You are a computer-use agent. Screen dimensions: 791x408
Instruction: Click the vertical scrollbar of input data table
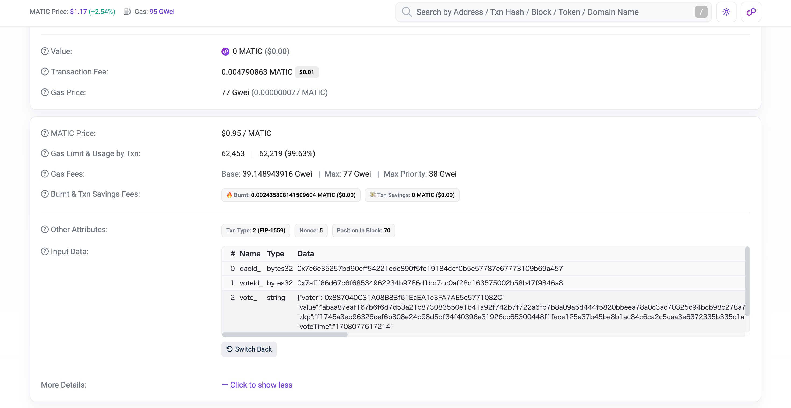pyautogui.click(x=747, y=281)
